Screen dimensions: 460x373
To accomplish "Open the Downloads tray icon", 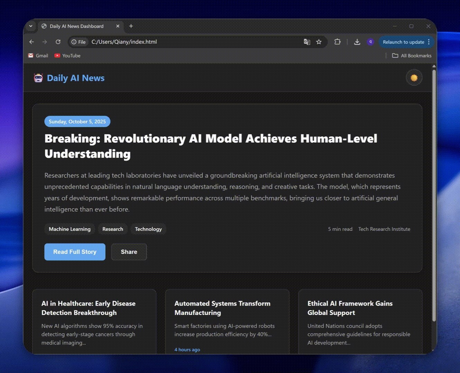I will [357, 42].
